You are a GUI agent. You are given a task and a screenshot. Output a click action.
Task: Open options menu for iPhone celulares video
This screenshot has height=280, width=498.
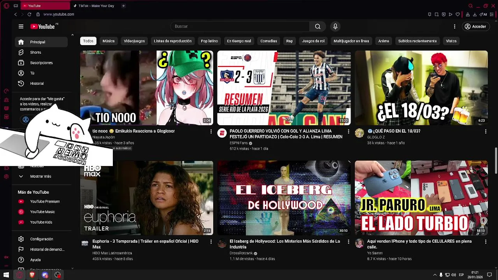(486, 242)
